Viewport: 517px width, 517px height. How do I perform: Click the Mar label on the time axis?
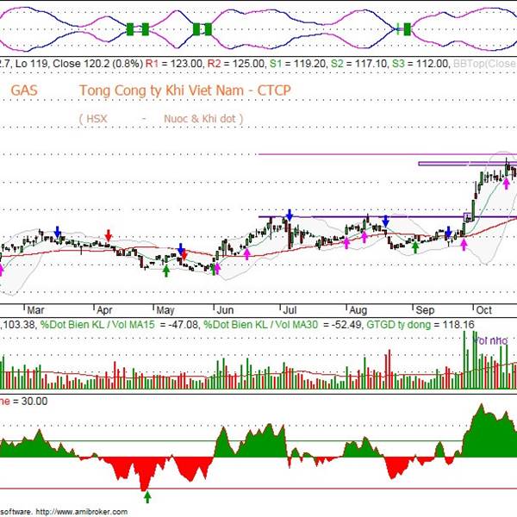coord(35,310)
